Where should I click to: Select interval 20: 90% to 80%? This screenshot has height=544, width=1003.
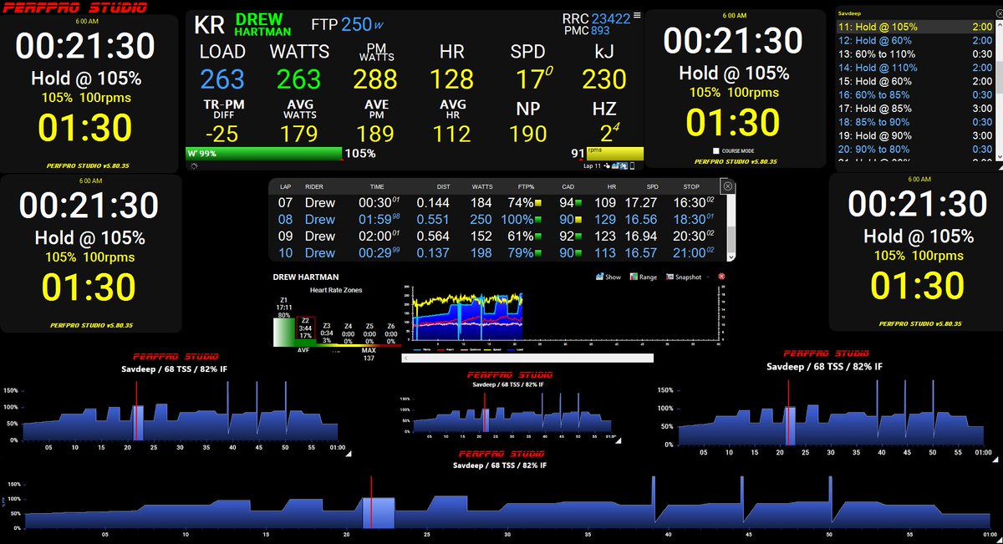(914, 150)
